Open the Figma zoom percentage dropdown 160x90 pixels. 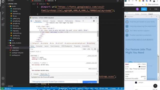pyautogui.click(x=156, y=9)
